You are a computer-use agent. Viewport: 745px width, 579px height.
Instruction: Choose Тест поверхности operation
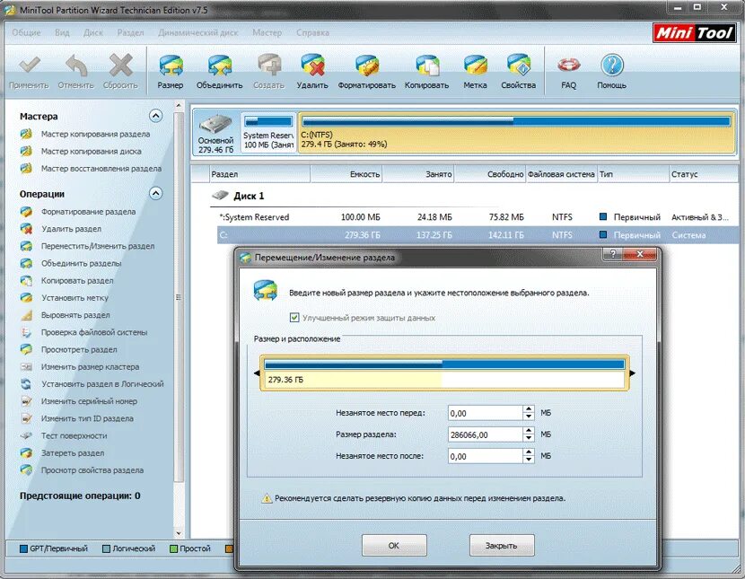(74, 435)
